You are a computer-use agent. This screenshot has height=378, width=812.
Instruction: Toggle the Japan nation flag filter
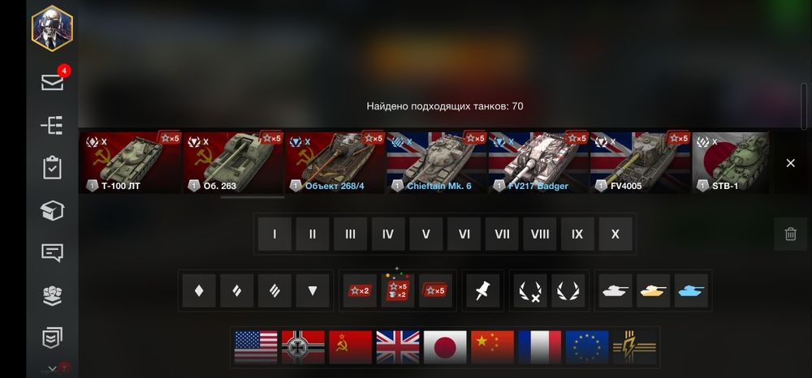click(445, 347)
